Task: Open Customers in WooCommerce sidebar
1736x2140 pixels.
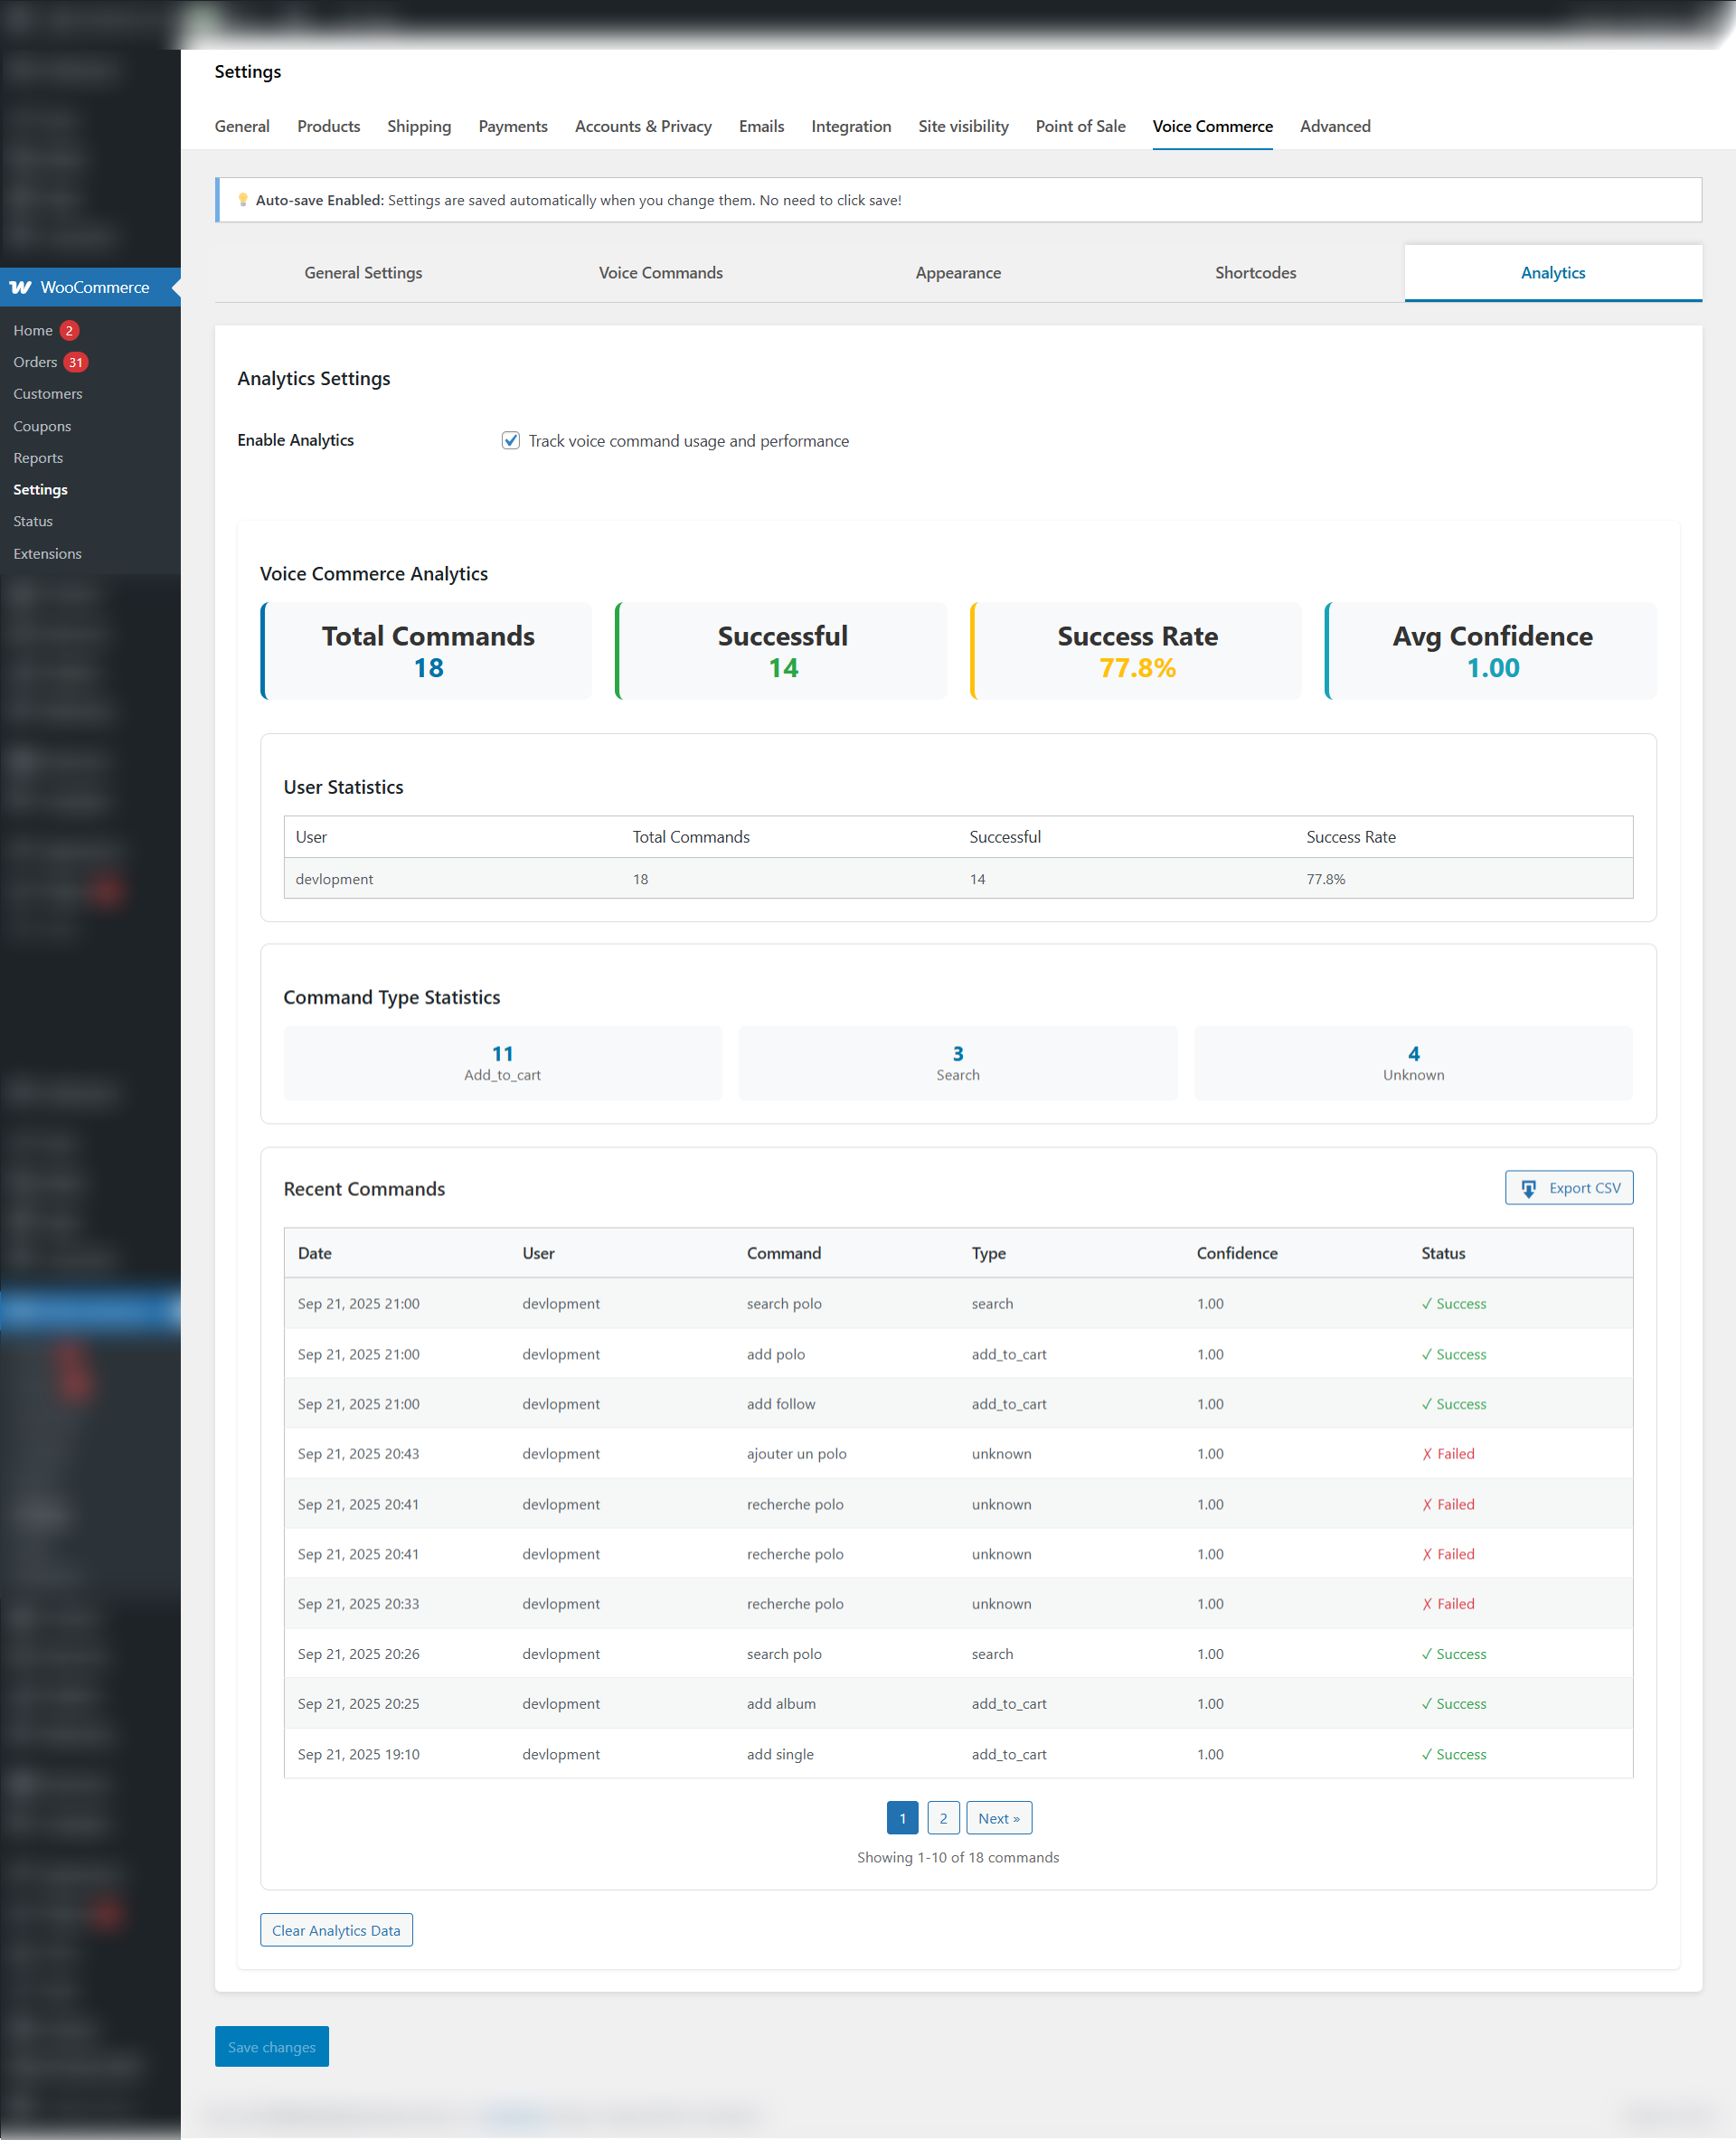Action: click(x=48, y=394)
